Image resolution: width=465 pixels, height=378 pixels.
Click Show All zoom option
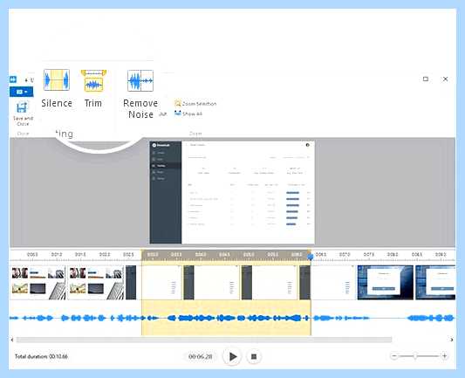click(188, 113)
